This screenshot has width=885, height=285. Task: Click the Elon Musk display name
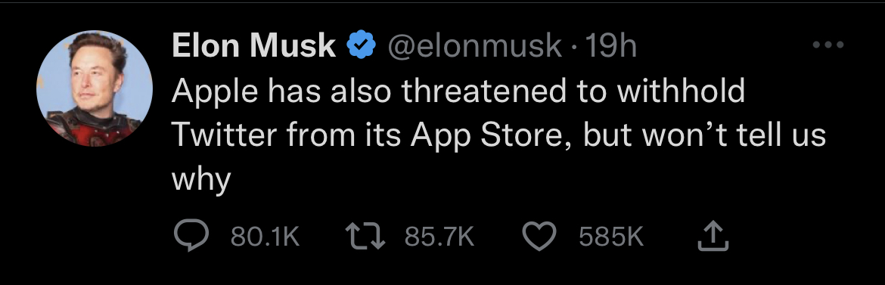coord(254,45)
